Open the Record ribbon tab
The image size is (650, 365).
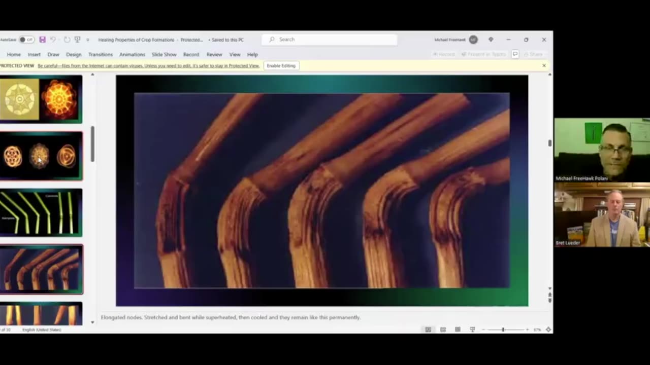coord(191,54)
